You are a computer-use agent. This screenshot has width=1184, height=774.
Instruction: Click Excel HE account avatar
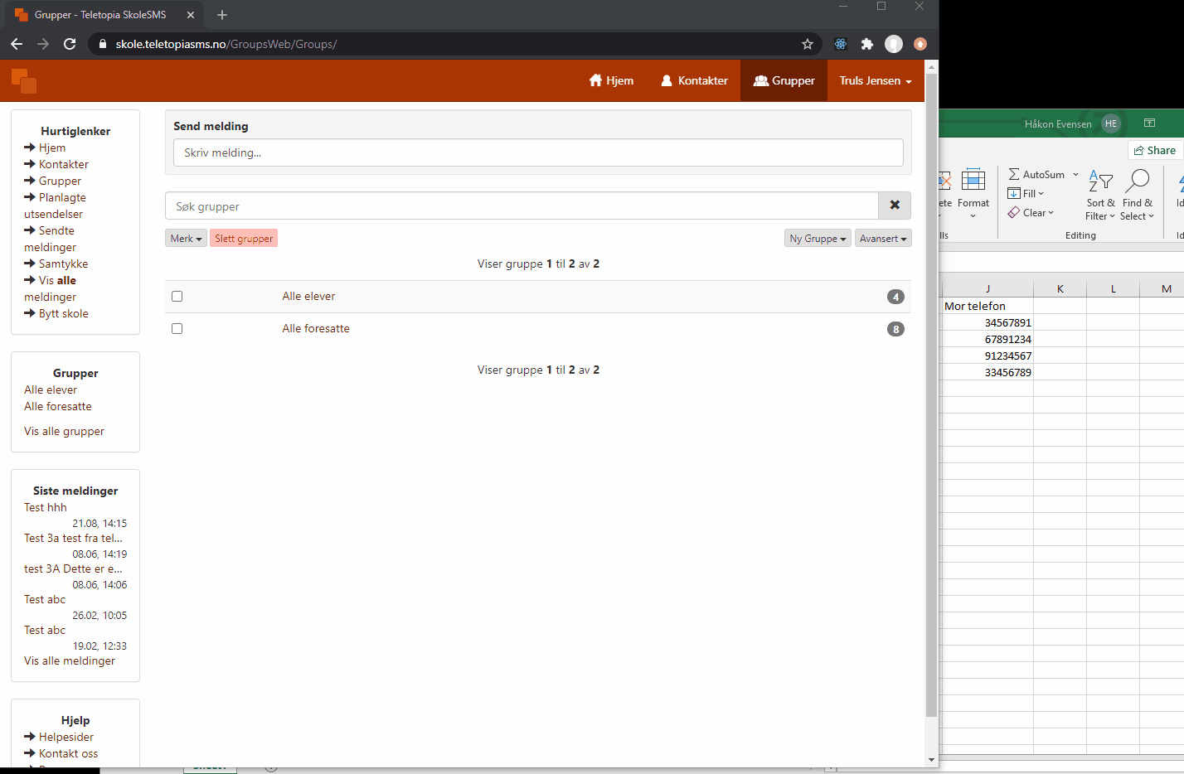click(1111, 123)
